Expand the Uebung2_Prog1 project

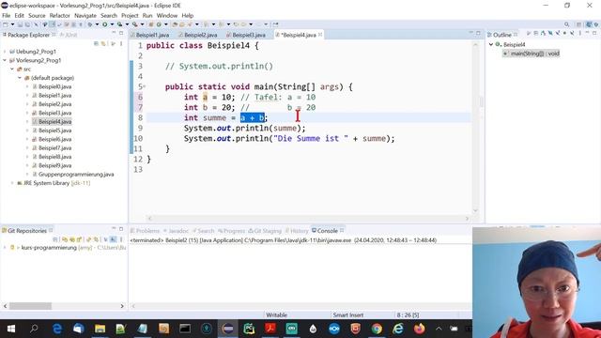point(5,52)
